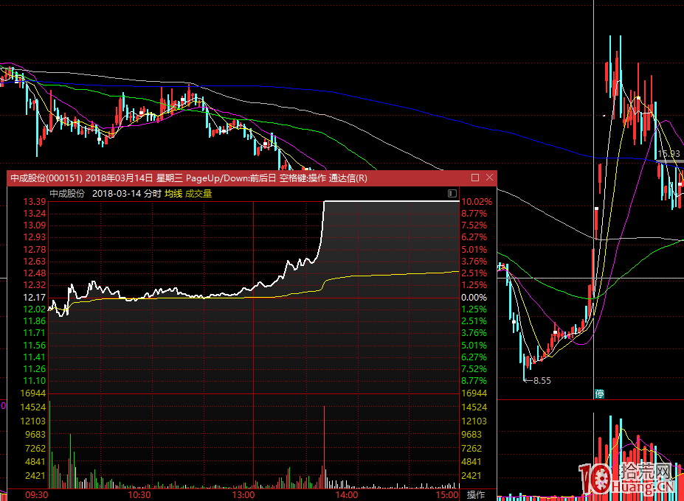Select the 均线 legend label
The image size is (684, 501).
pyautogui.click(x=173, y=194)
